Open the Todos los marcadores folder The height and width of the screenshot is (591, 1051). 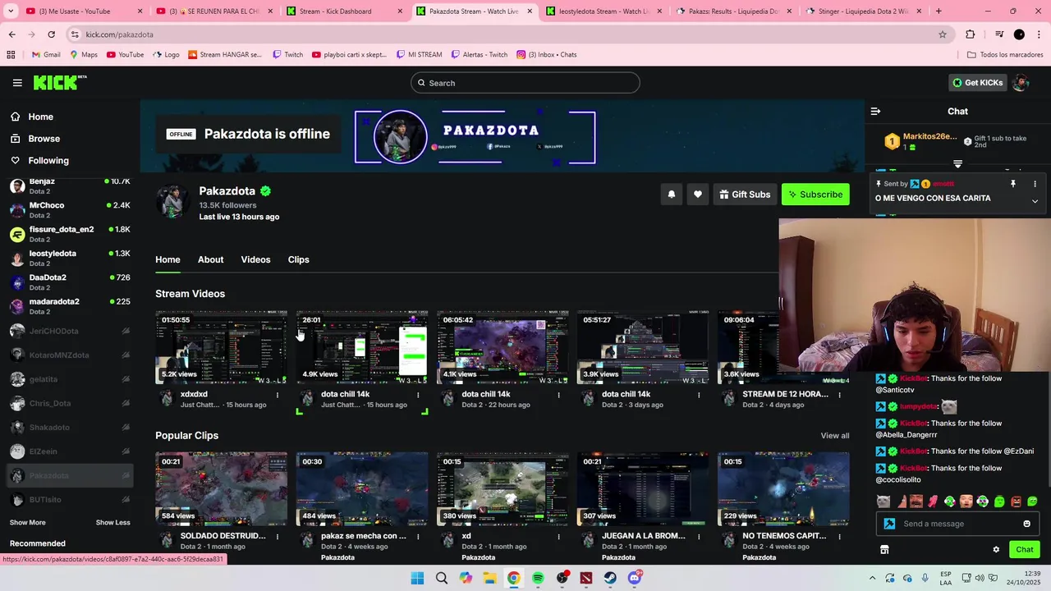click(1005, 55)
